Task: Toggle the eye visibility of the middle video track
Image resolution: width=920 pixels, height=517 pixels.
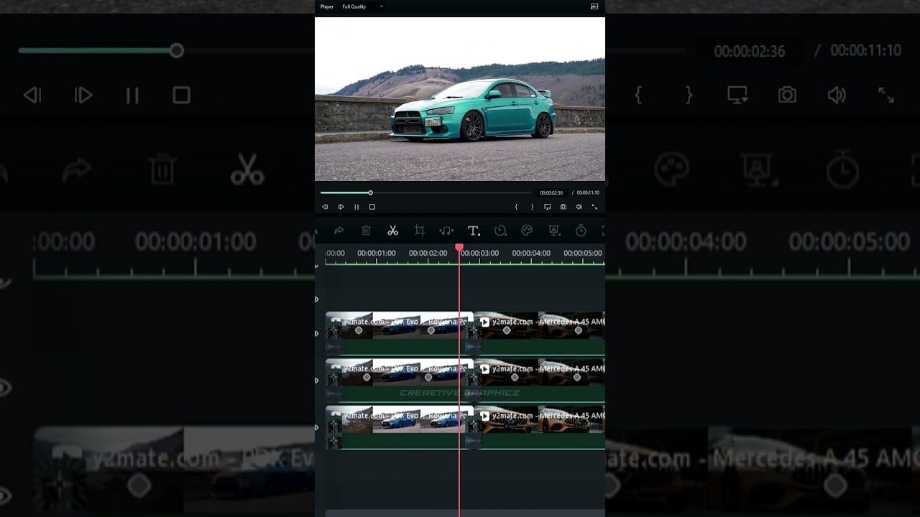Action: pos(316,381)
